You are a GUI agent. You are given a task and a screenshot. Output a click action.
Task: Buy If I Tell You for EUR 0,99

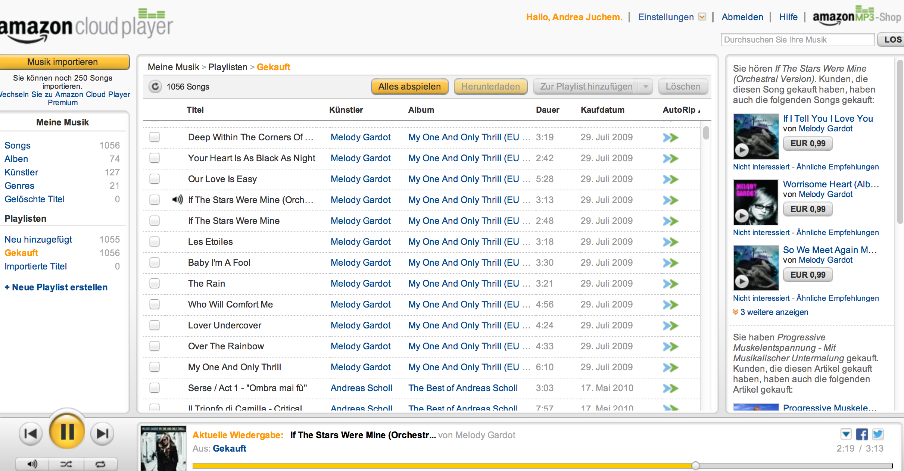coord(808,143)
